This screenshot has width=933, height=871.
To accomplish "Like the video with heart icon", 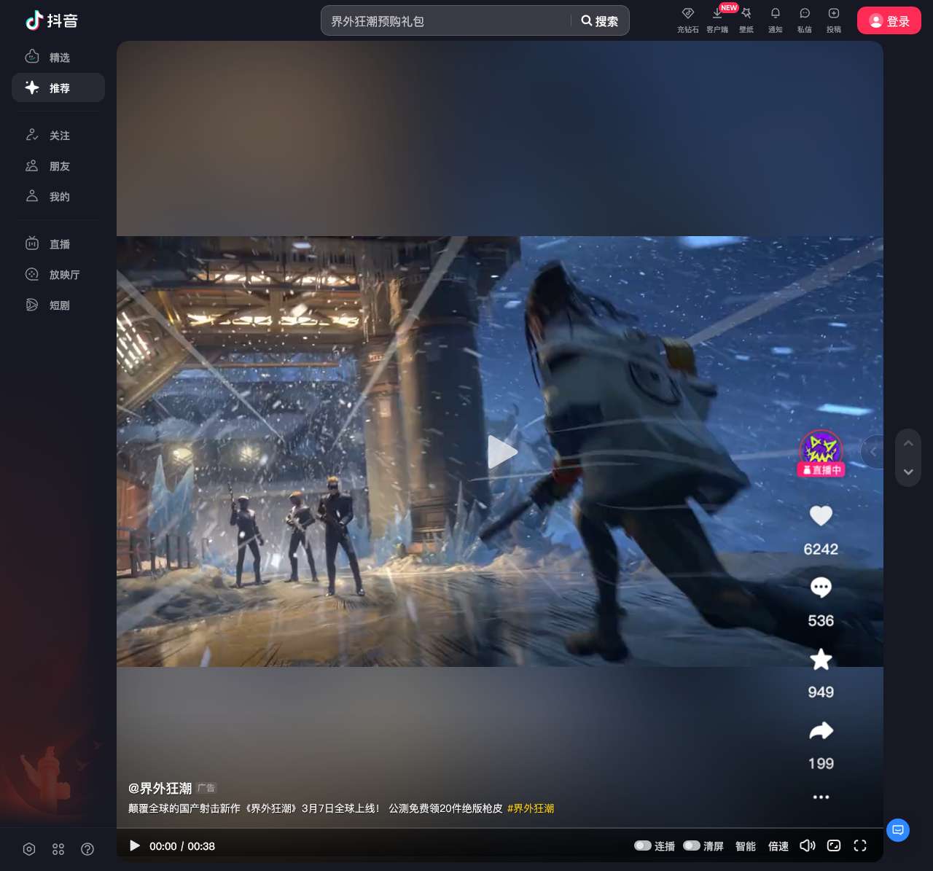I will click(x=821, y=515).
